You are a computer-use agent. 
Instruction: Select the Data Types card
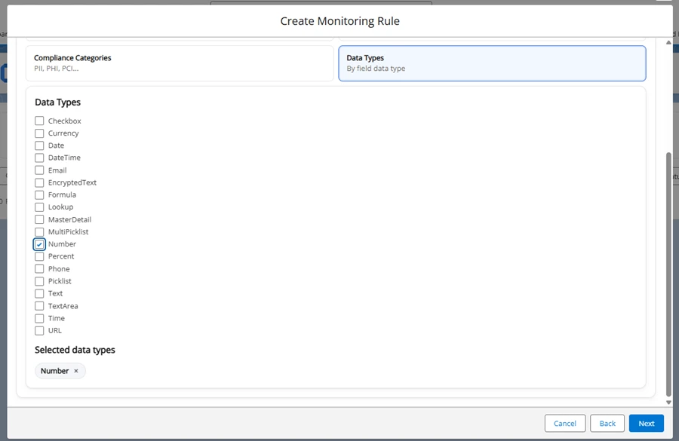click(492, 63)
